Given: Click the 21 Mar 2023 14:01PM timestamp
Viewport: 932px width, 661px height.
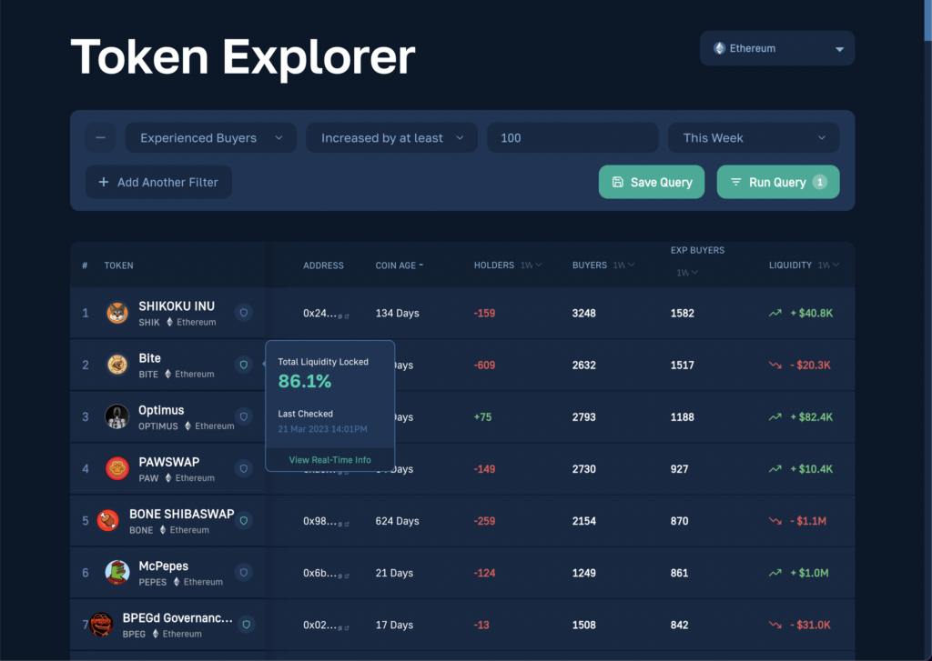Looking at the screenshot, I should click(323, 429).
